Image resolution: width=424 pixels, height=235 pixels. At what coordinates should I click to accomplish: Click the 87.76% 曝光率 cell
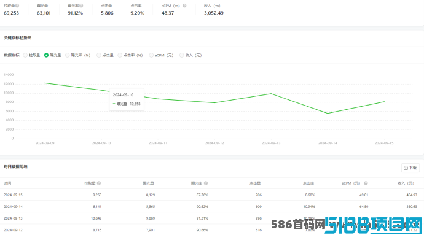point(202,195)
